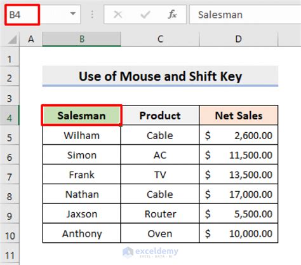This screenshot has height=265, width=301.
Task: Select column B header
Action: (82, 39)
